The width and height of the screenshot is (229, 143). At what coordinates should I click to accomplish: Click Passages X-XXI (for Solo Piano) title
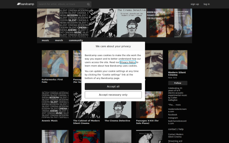coord(147,122)
